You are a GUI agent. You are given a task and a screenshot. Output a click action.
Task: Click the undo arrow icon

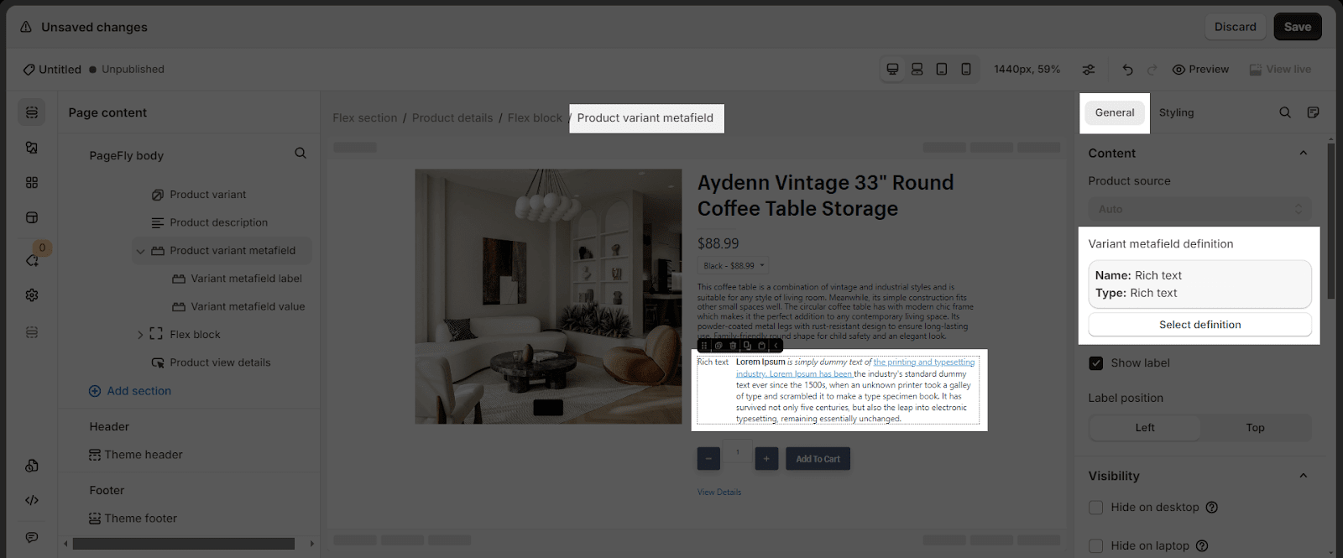coord(1127,70)
